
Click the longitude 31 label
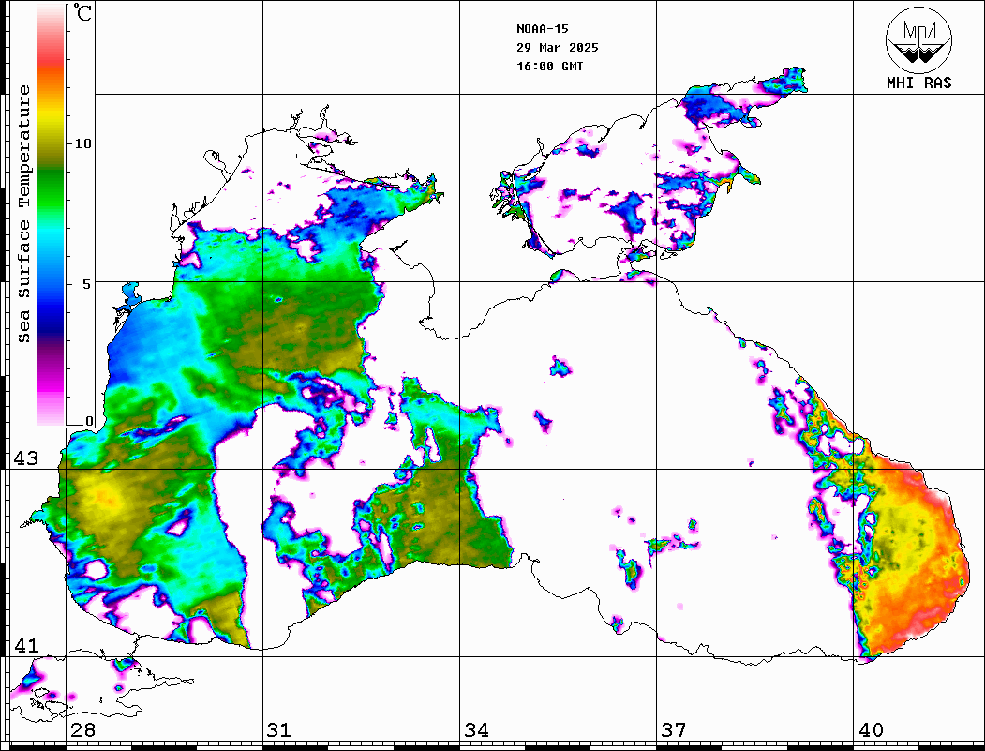[279, 729]
